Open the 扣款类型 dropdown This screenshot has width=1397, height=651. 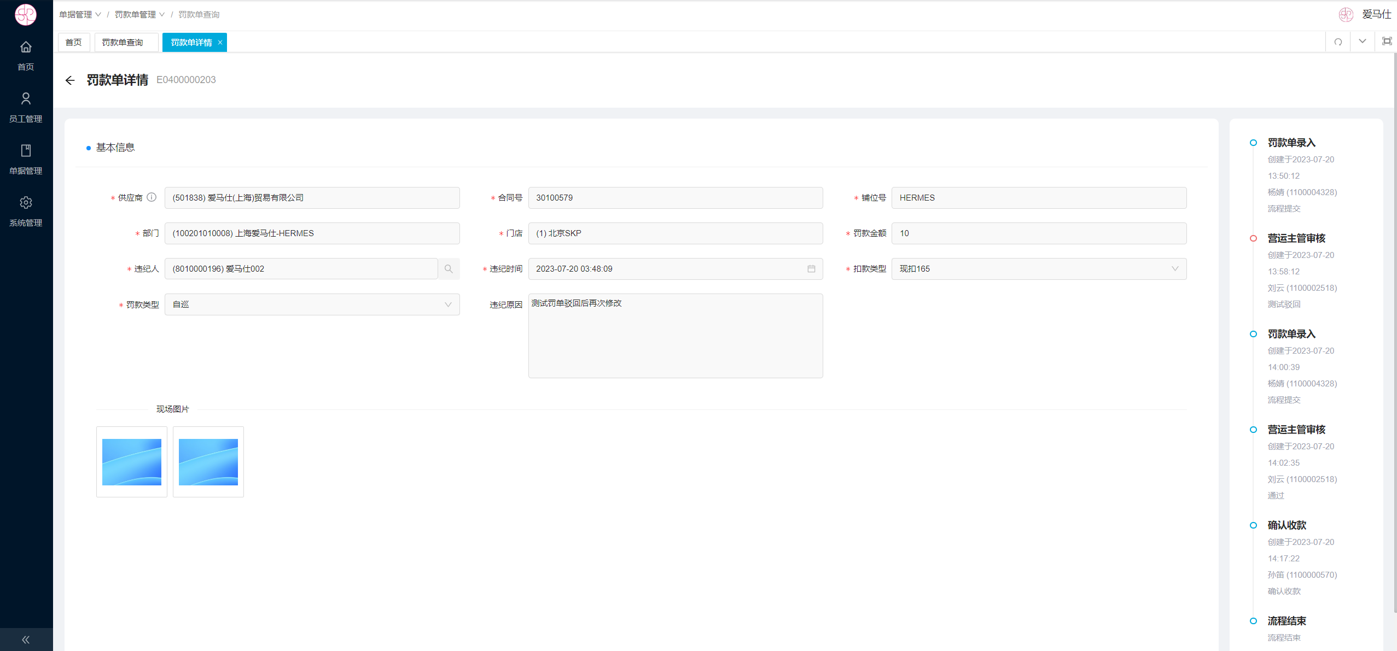[x=1039, y=269]
